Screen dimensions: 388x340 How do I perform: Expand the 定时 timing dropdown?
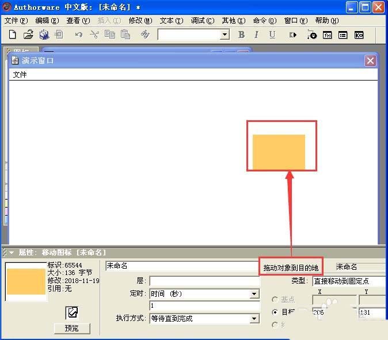[x=254, y=294]
